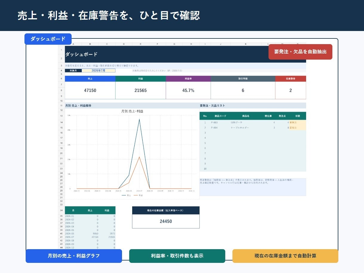
Task: Click the 発注点 column header
Action: (x=282, y=116)
